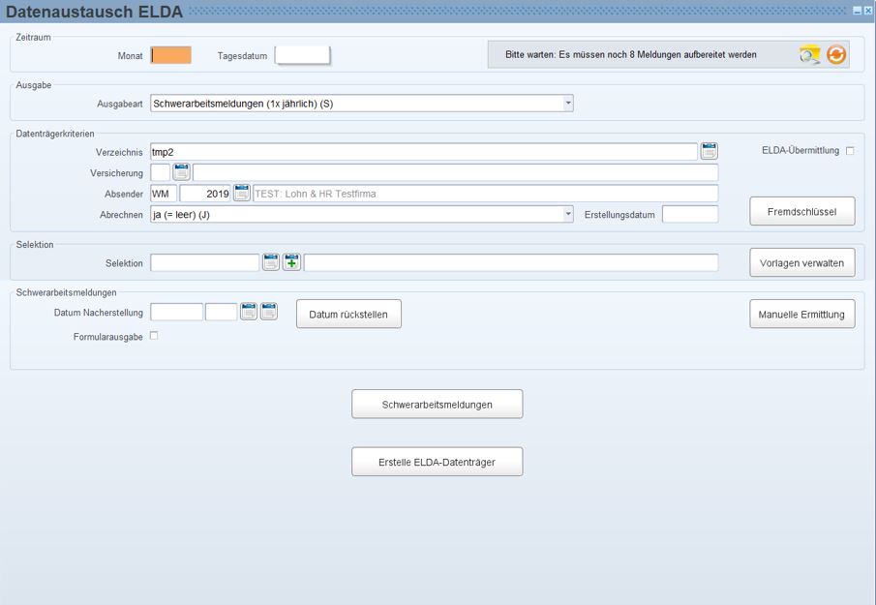Open lookup icon next to Verzeichnis field
Viewport: 876px width, 605px height.
[709, 151]
